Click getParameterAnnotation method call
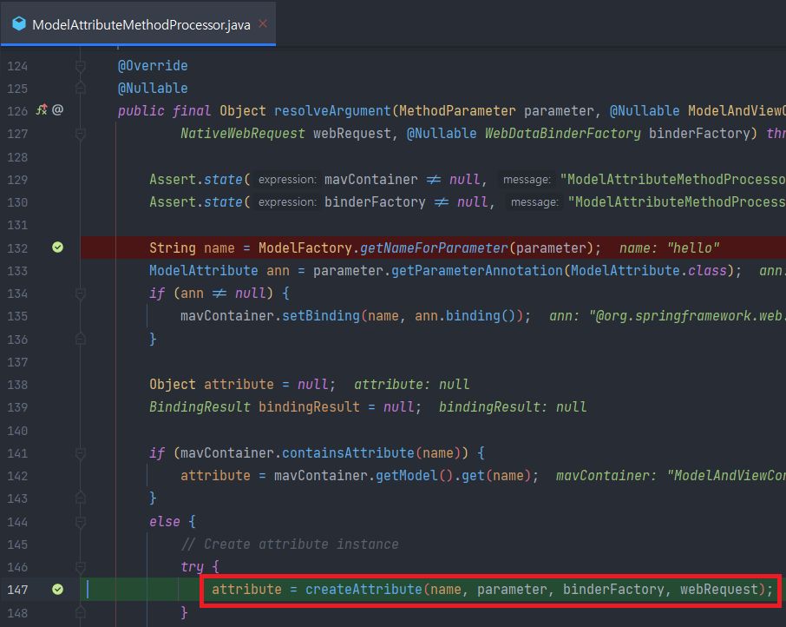The width and height of the screenshot is (786, 627). pyautogui.click(x=476, y=271)
